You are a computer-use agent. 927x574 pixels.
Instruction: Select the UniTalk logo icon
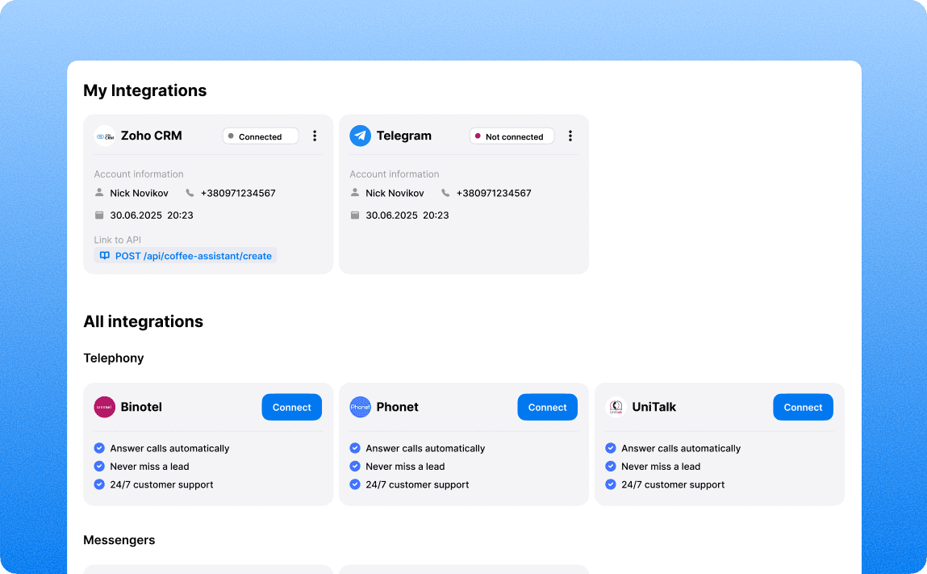(616, 407)
